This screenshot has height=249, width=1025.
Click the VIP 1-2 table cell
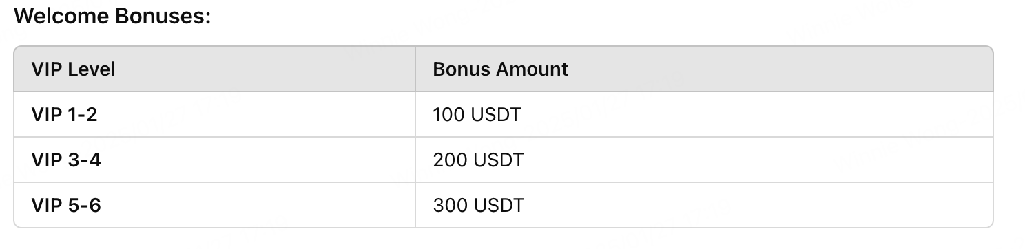214,114
